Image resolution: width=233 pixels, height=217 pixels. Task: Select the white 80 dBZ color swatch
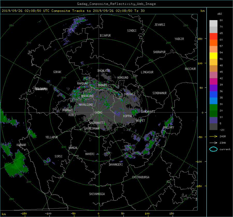click(213, 23)
